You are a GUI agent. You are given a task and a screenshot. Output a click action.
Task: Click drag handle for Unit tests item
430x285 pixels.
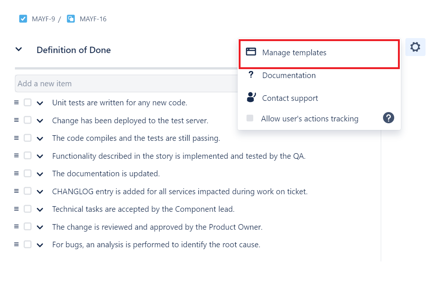(16, 102)
